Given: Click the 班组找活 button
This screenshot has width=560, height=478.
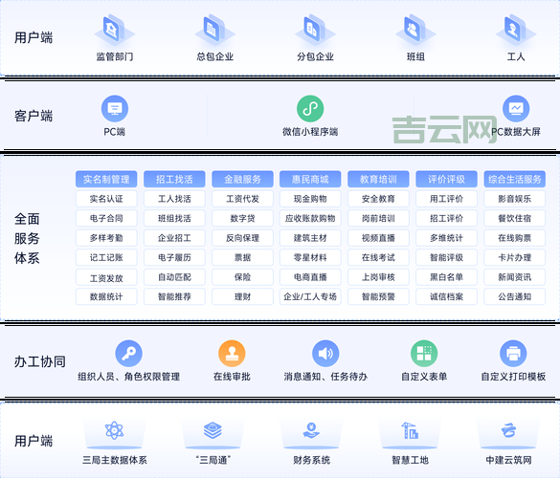Looking at the screenshot, I should coord(174,218).
